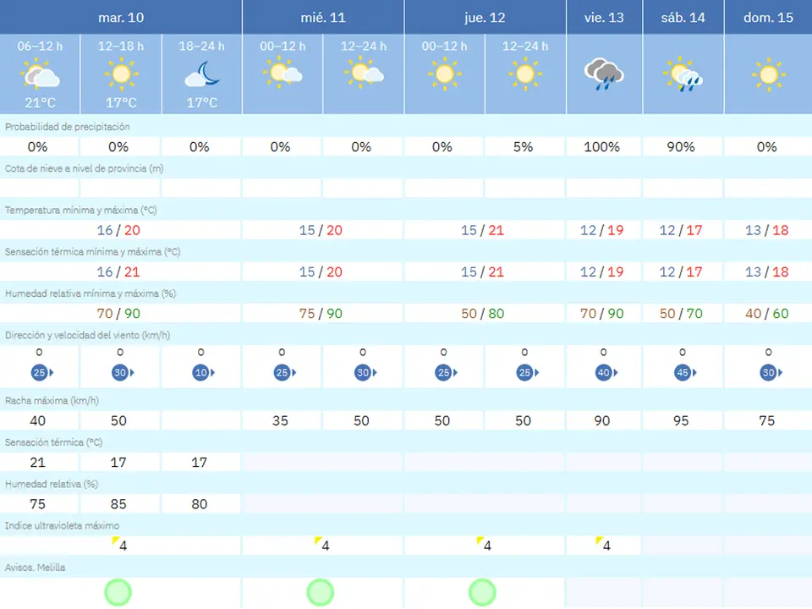
Task: Click the sunny icon for mar. 10 12–18 h
Action: [121, 74]
